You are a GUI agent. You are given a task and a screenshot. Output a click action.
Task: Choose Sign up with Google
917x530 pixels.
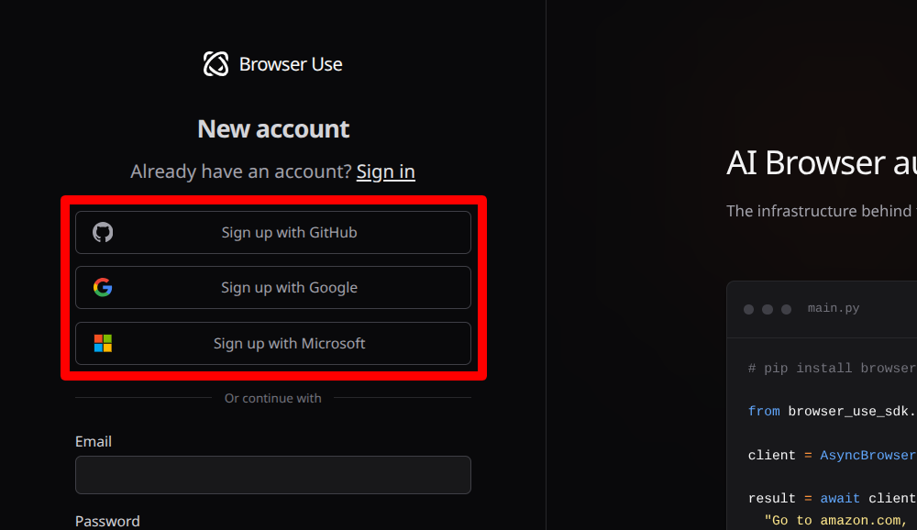click(273, 287)
